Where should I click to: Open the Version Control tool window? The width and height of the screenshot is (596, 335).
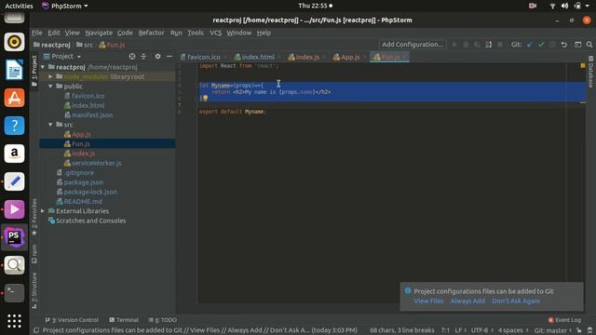point(72,320)
